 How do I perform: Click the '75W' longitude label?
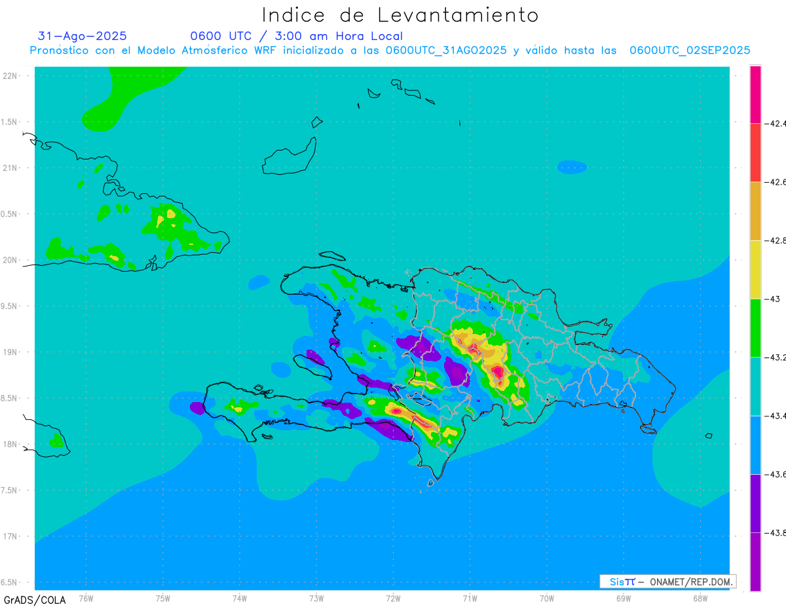click(x=162, y=598)
